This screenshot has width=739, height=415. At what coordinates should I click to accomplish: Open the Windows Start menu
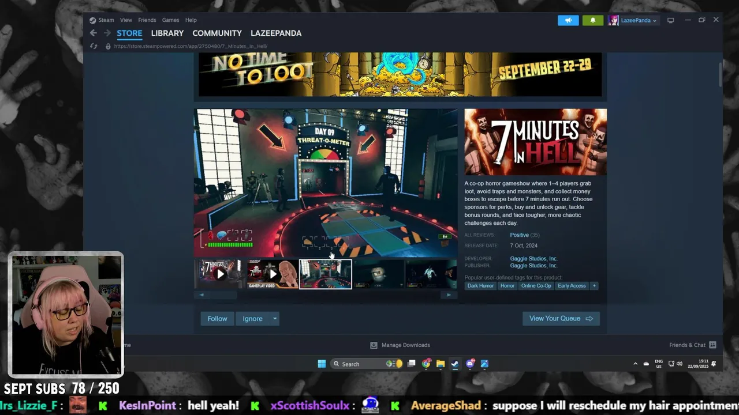pyautogui.click(x=322, y=364)
